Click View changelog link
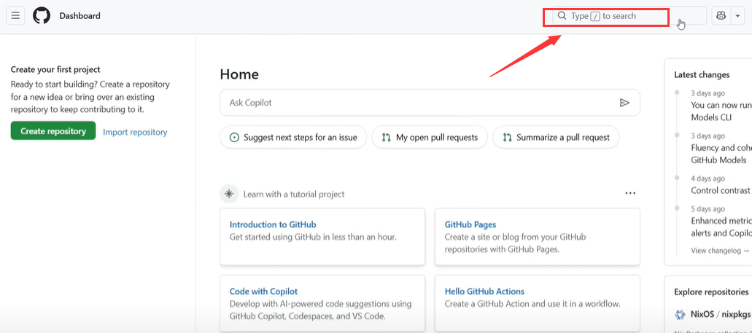 pyautogui.click(x=720, y=250)
